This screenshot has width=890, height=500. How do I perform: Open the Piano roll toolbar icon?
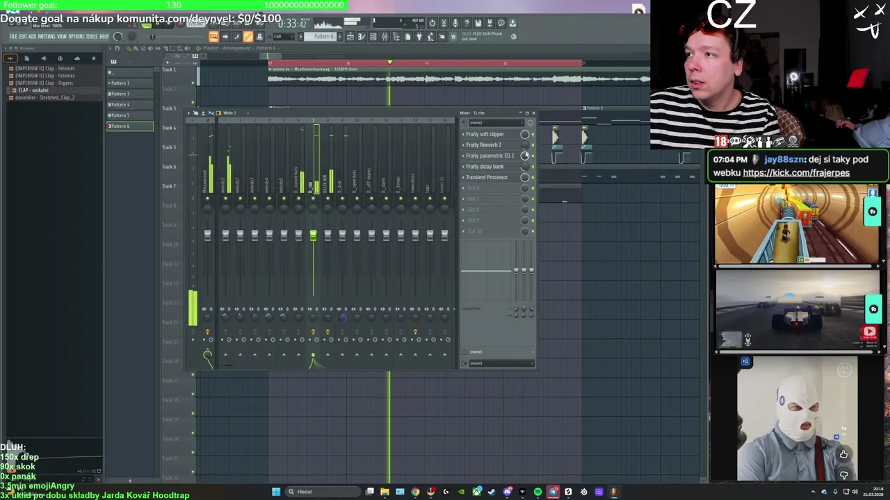(x=362, y=36)
